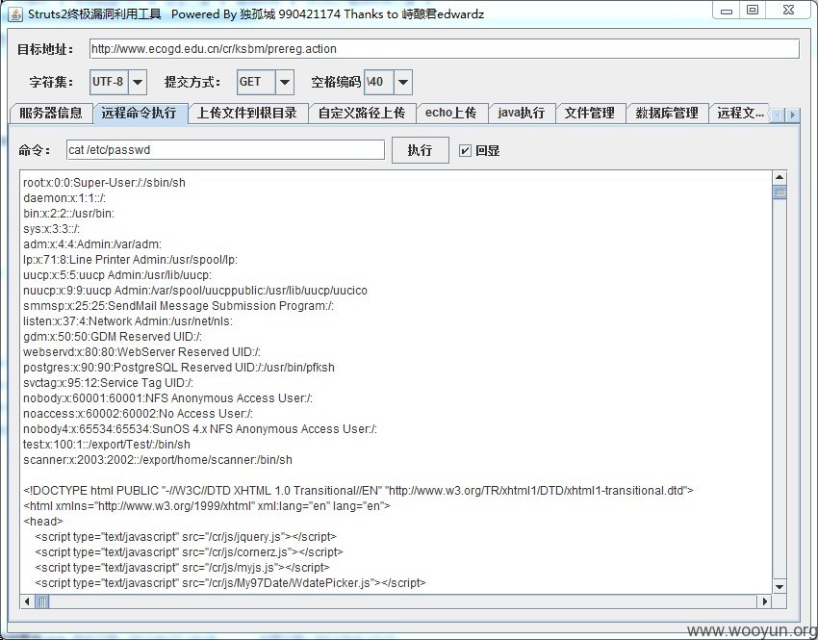Click the output scrollbar down arrow
Viewport: 818px width, 640px height.
[780, 586]
